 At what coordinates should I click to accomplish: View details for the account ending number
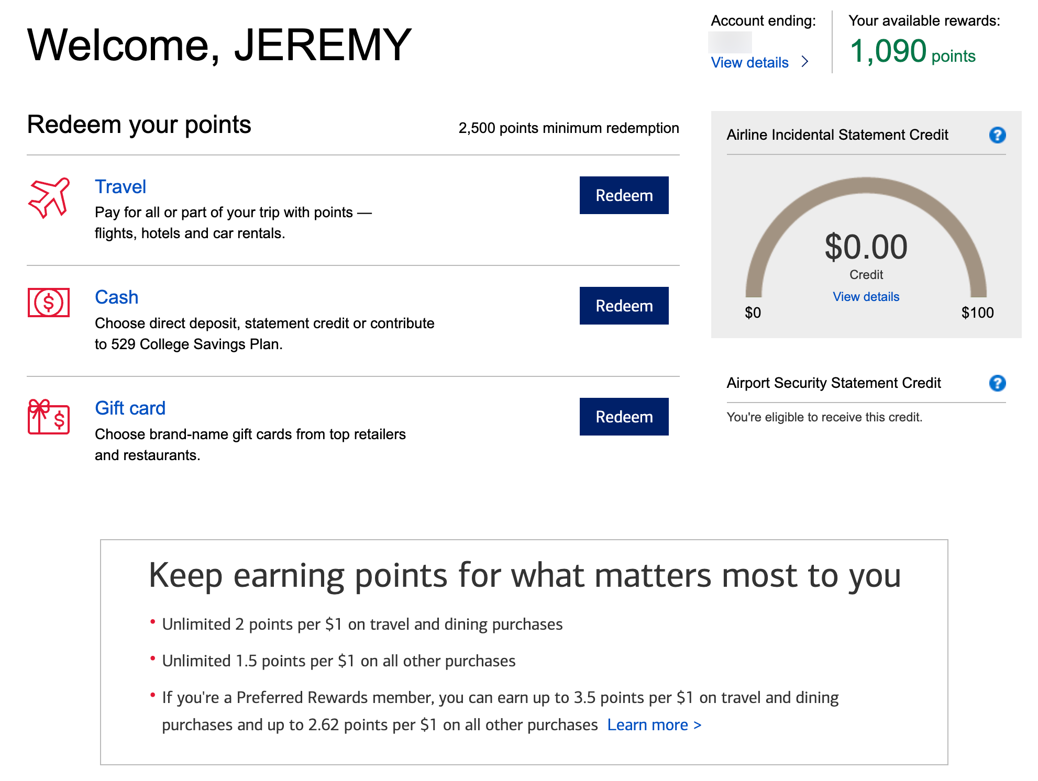coord(749,63)
